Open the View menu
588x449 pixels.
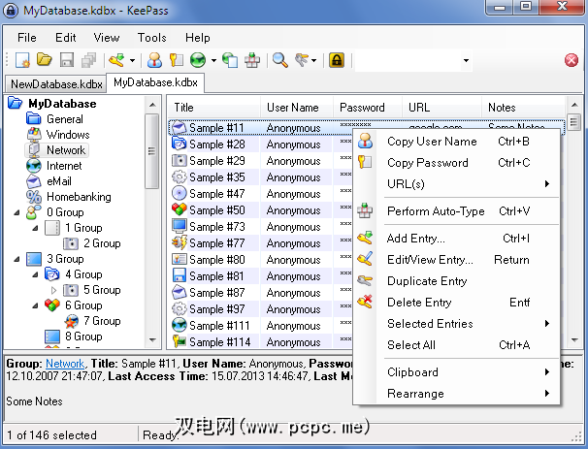click(107, 38)
